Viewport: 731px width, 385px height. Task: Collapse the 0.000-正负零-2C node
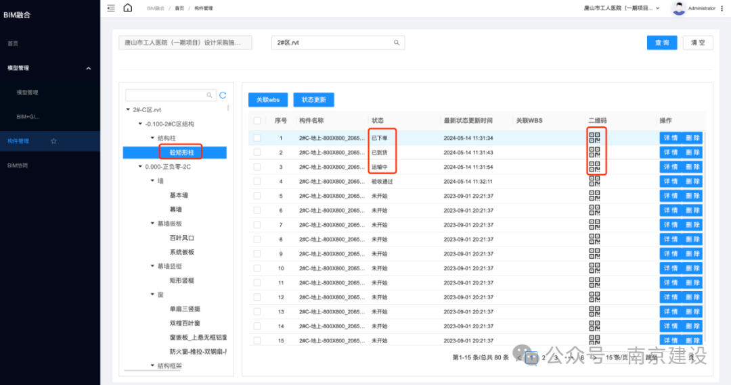[140, 166]
